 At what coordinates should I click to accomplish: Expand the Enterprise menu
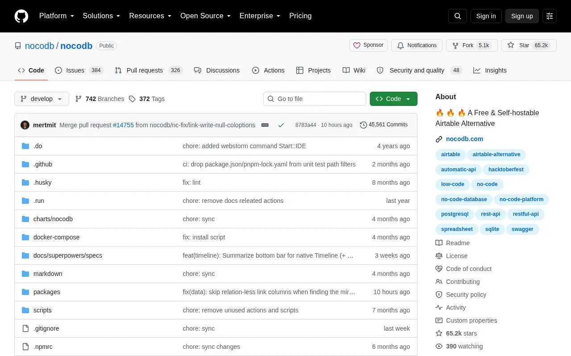pyautogui.click(x=260, y=16)
